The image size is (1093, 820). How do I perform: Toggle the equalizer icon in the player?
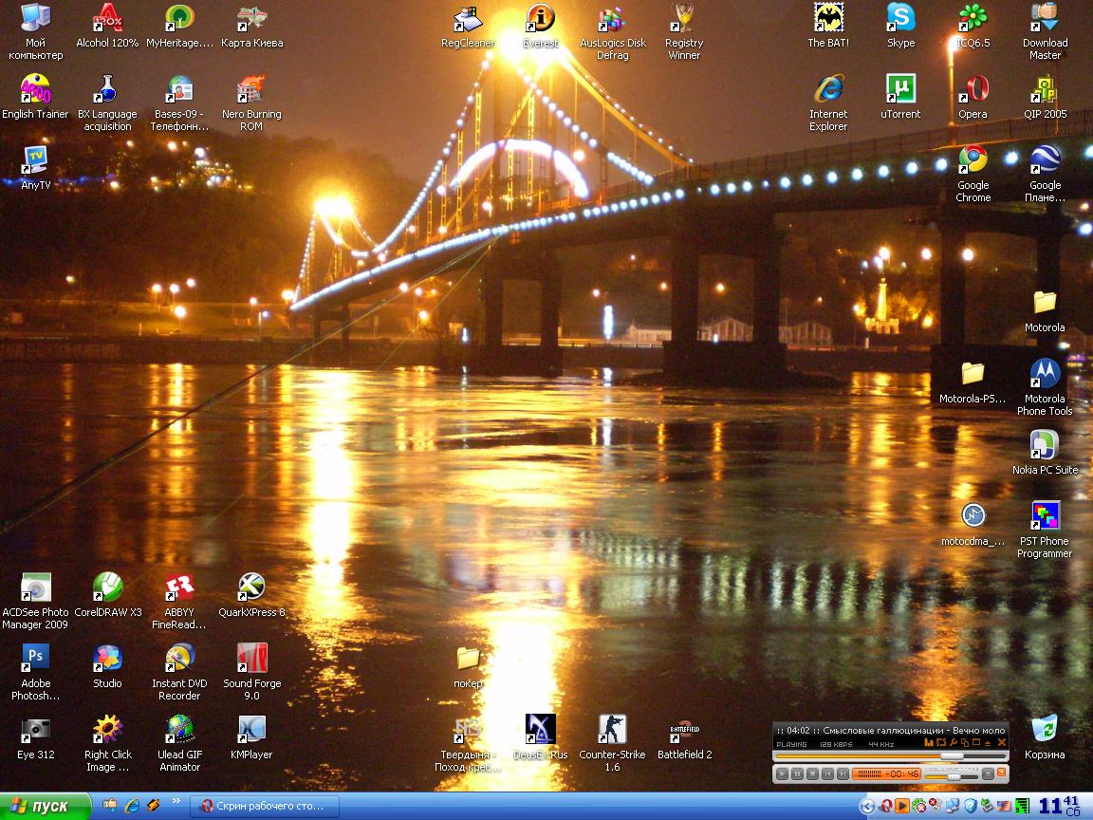click(x=930, y=742)
